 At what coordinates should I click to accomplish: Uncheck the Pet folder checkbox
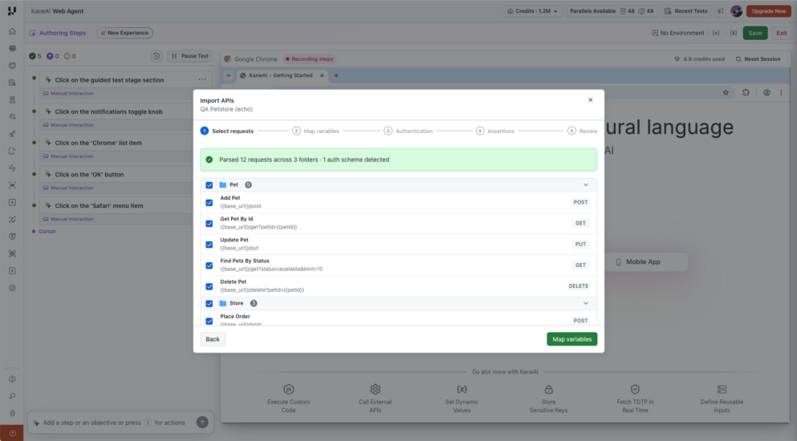209,185
